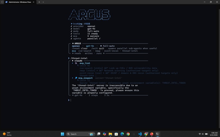Click the shield icon in the title bar
The image size is (220, 137).
click(x=2, y=2)
